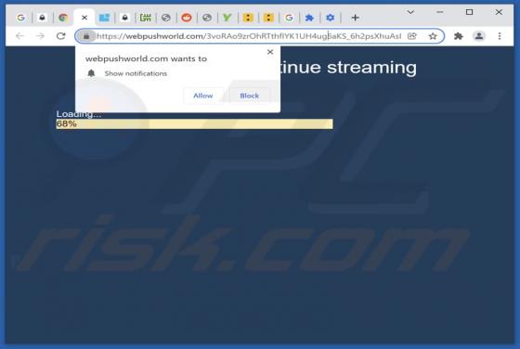This screenshot has height=349, width=520.
Task: Bookmark this page with the star icon
Action: point(433,36)
